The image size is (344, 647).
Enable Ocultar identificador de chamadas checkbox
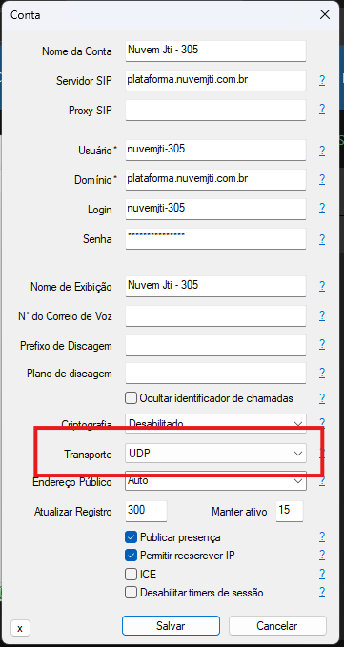[x=131, y=398]
